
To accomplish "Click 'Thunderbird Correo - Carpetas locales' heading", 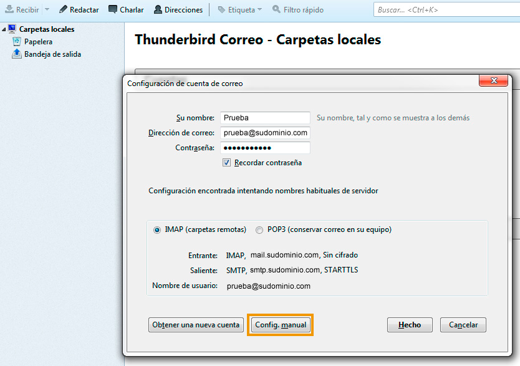I will 258,40.
